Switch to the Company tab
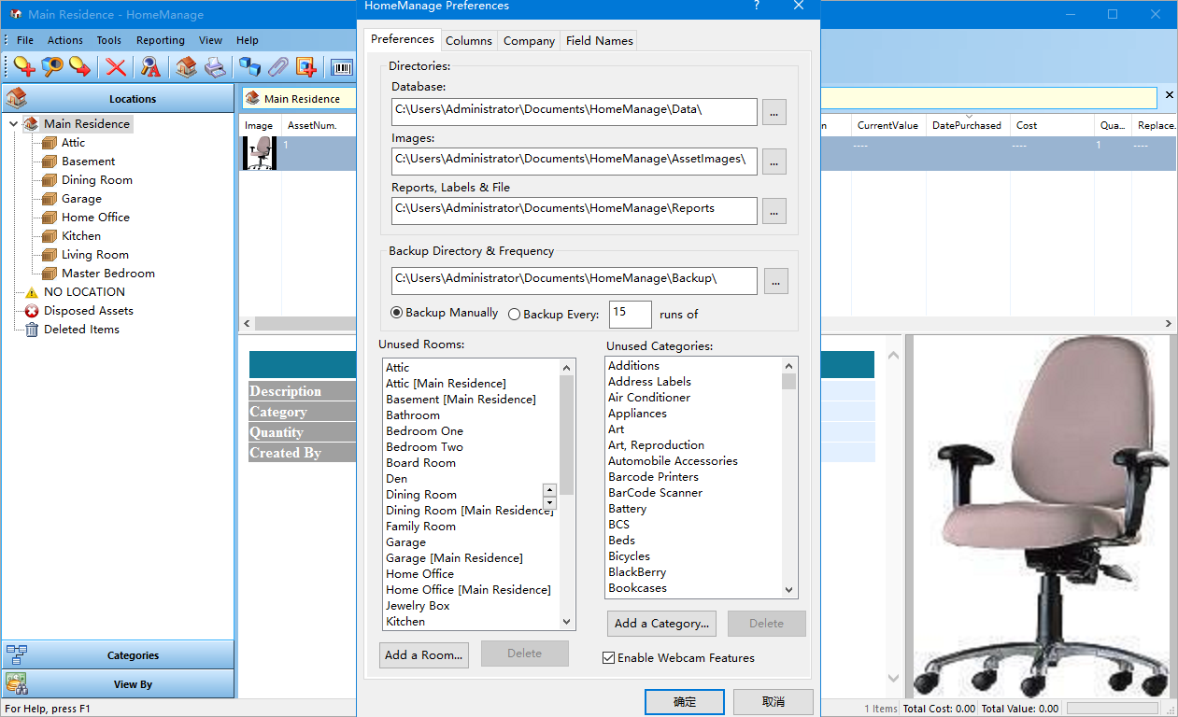This screenshot has width=1178, height=717. pyautogui.click(x=529, y=40)
